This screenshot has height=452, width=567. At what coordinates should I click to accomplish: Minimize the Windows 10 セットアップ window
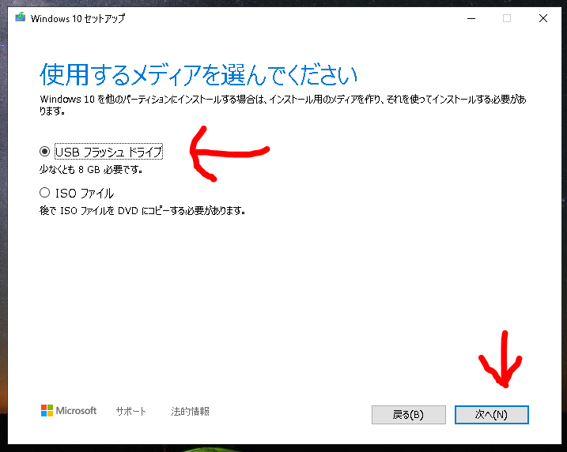click(x=471, y=18)
